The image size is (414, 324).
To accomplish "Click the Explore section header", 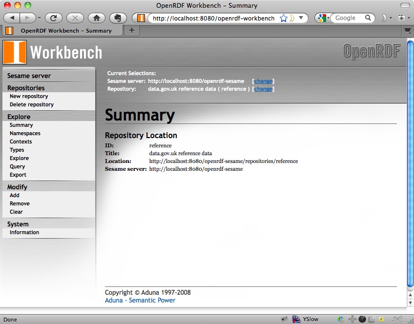I will [19, 117].
